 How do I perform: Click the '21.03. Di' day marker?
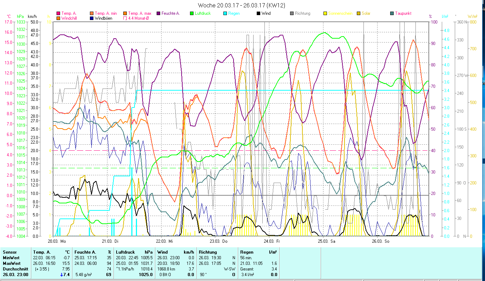(110, 241)
